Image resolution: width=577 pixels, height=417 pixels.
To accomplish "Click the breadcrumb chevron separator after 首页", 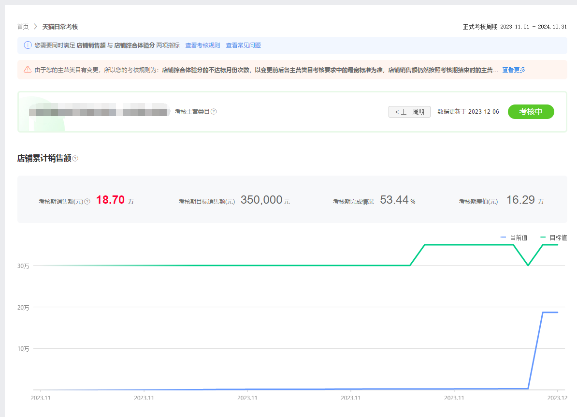I will point(35,27).
